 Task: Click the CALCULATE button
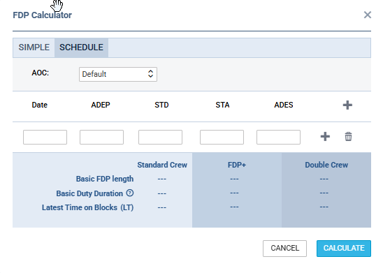(x=344, y=249)
